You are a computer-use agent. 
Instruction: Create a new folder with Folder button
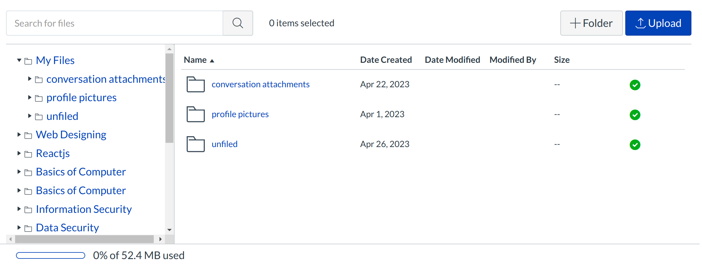[x=591, y=23]
